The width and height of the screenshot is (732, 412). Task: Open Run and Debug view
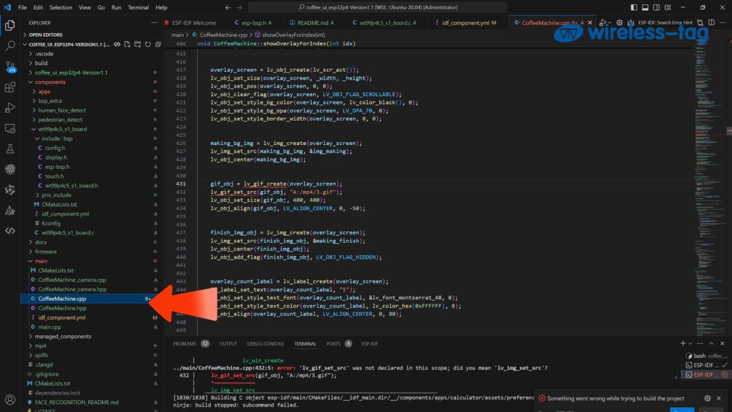(10, 108)
